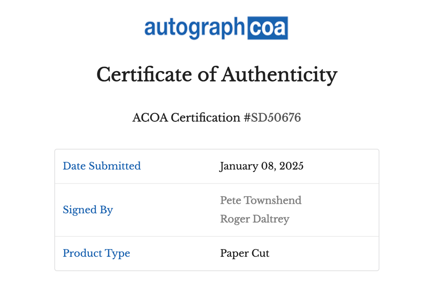Image resolution: width=433 pixels, height=288 pixels.
Task: Click the Paper Cut value
Action: tap(245, 254)
